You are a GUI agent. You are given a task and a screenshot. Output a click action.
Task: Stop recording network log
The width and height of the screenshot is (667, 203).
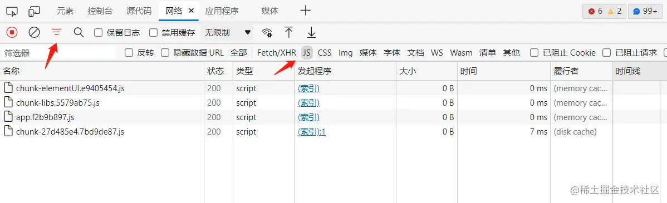pos(12,32)
